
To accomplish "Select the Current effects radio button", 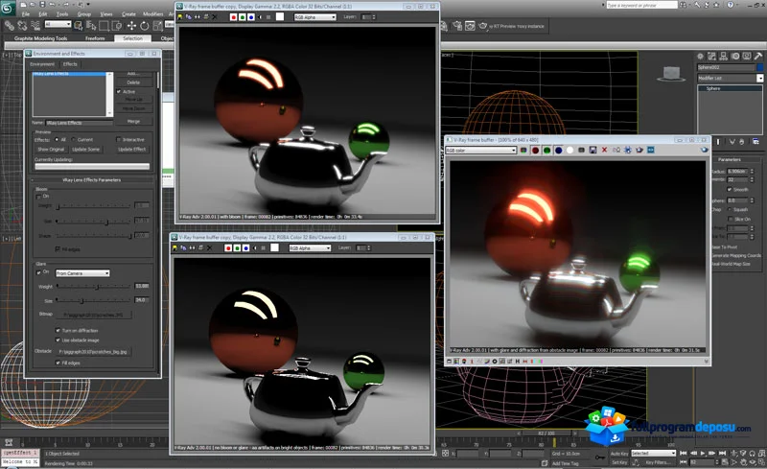I will tap(74, 139).
